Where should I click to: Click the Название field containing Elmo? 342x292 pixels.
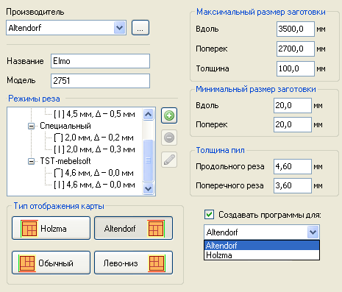(100, 61)
